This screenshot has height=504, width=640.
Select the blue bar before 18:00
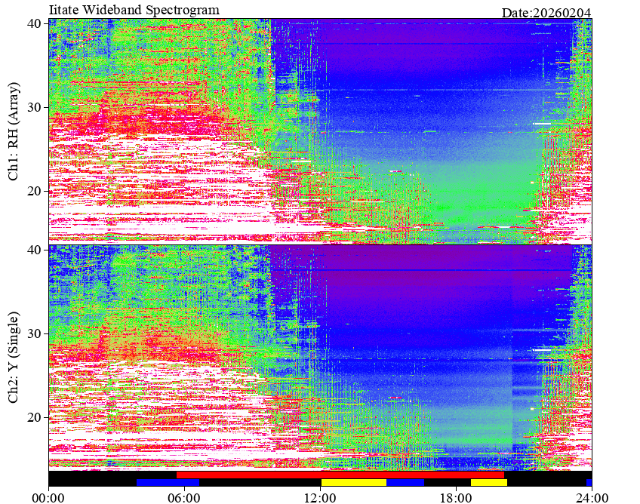point(405,482)
